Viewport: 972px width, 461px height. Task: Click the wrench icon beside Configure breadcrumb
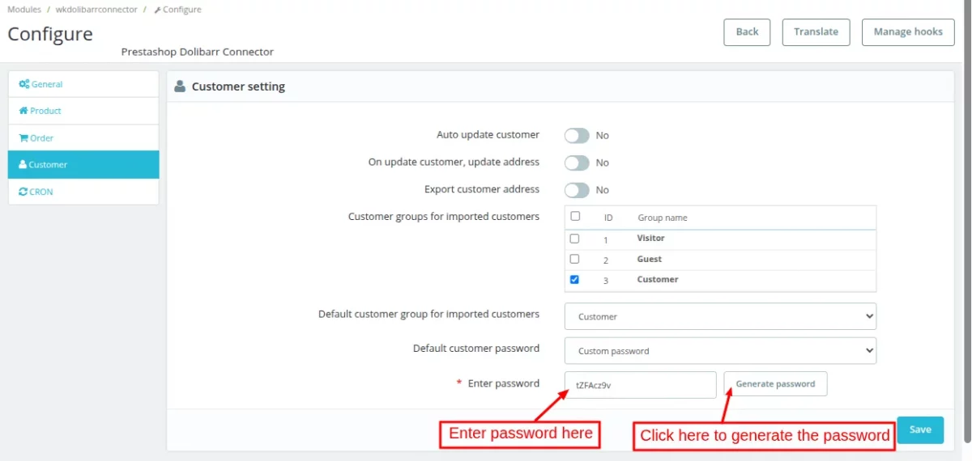tap(157, 10)
